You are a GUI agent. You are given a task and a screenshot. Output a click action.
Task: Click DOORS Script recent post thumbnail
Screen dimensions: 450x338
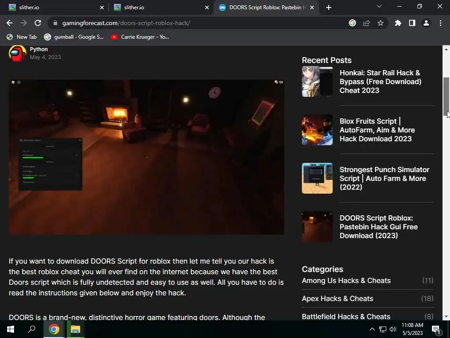coord(317,227)
